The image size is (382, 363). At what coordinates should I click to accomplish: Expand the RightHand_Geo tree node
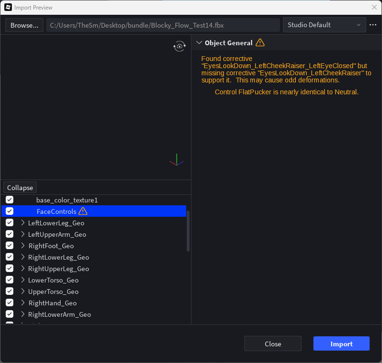coord(23,303)
